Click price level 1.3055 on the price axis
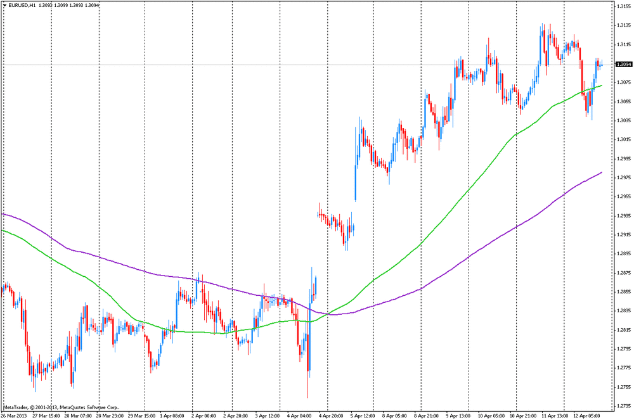The height and width of the screenshot is (420, 634). click(623, 101)
